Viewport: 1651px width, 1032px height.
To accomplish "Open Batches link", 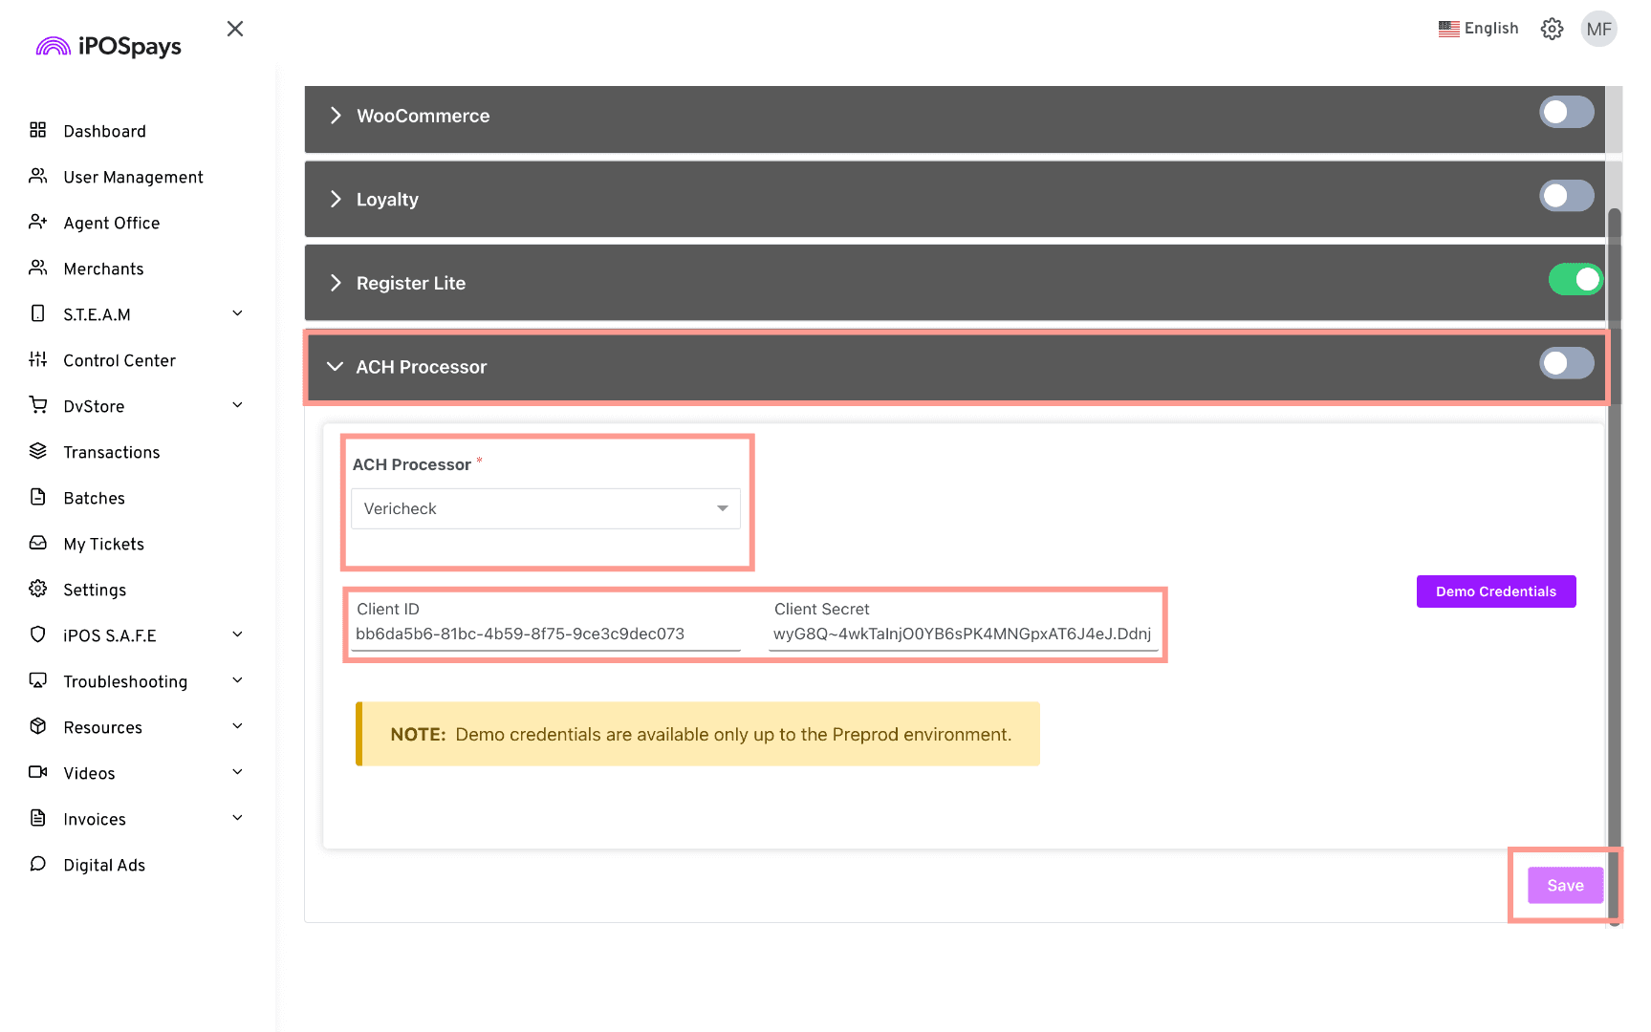I will pyautogui.click(x=94, y=498).
